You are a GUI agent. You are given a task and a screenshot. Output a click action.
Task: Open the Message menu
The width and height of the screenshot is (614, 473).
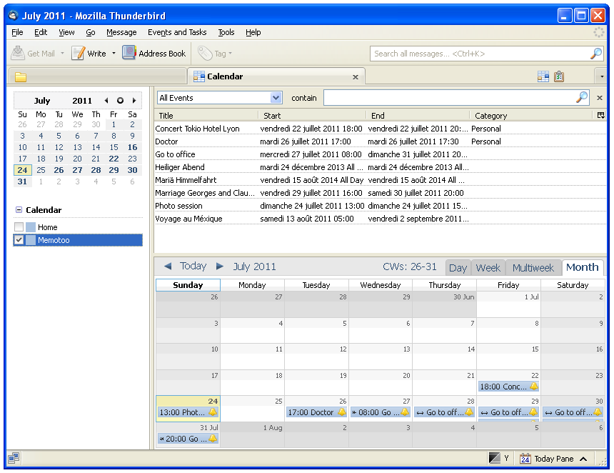(x=121, y=33)
